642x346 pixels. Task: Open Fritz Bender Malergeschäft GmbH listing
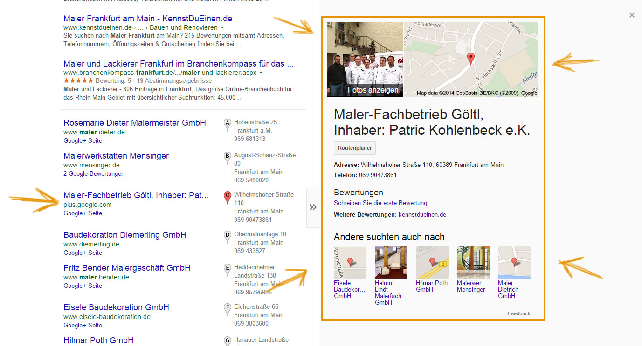click(127, 268)
